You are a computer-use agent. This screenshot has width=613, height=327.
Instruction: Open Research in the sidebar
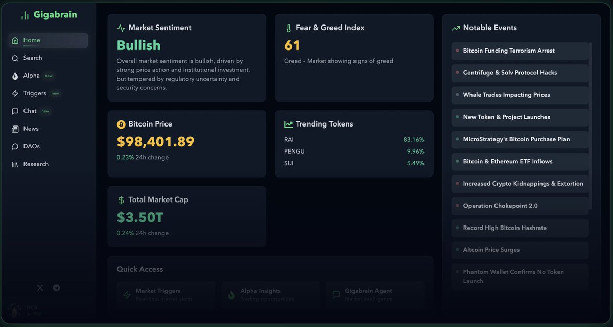pos(49,164)
